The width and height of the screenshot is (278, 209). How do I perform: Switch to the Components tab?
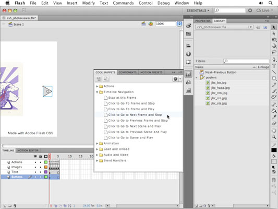127,72
